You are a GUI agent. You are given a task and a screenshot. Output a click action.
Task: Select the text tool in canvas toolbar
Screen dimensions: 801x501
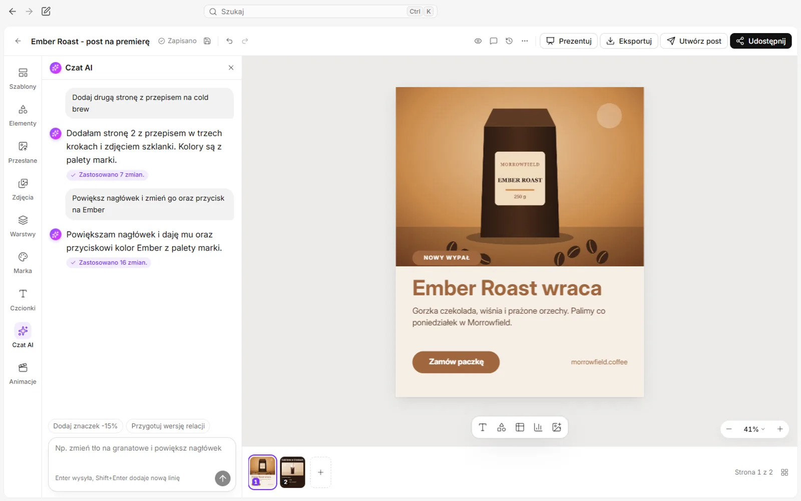(483, 427)
